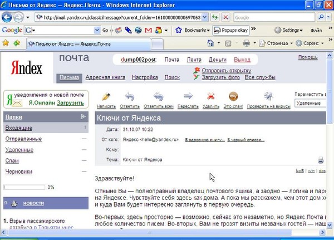Open the Адресная книга tab

105,77
